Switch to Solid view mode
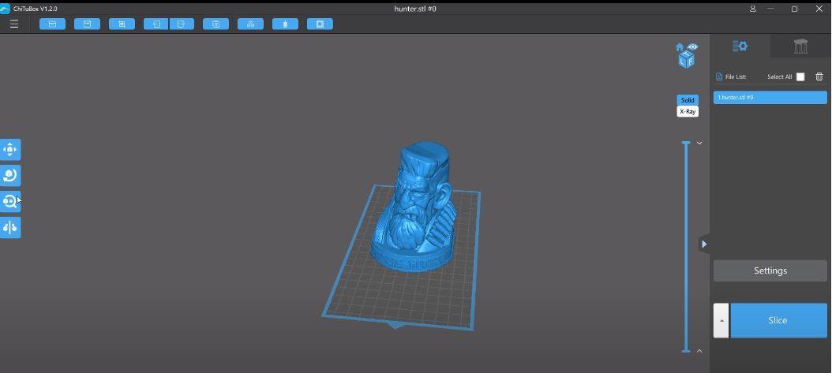 (x=688, y=100)
